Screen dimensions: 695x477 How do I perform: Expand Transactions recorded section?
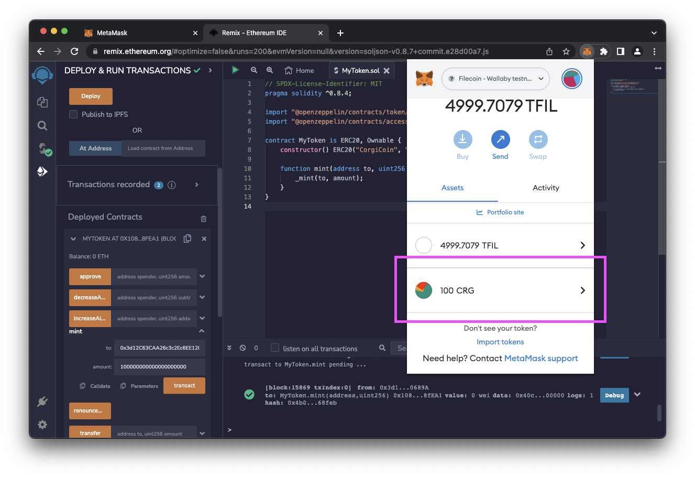point(197,185)
